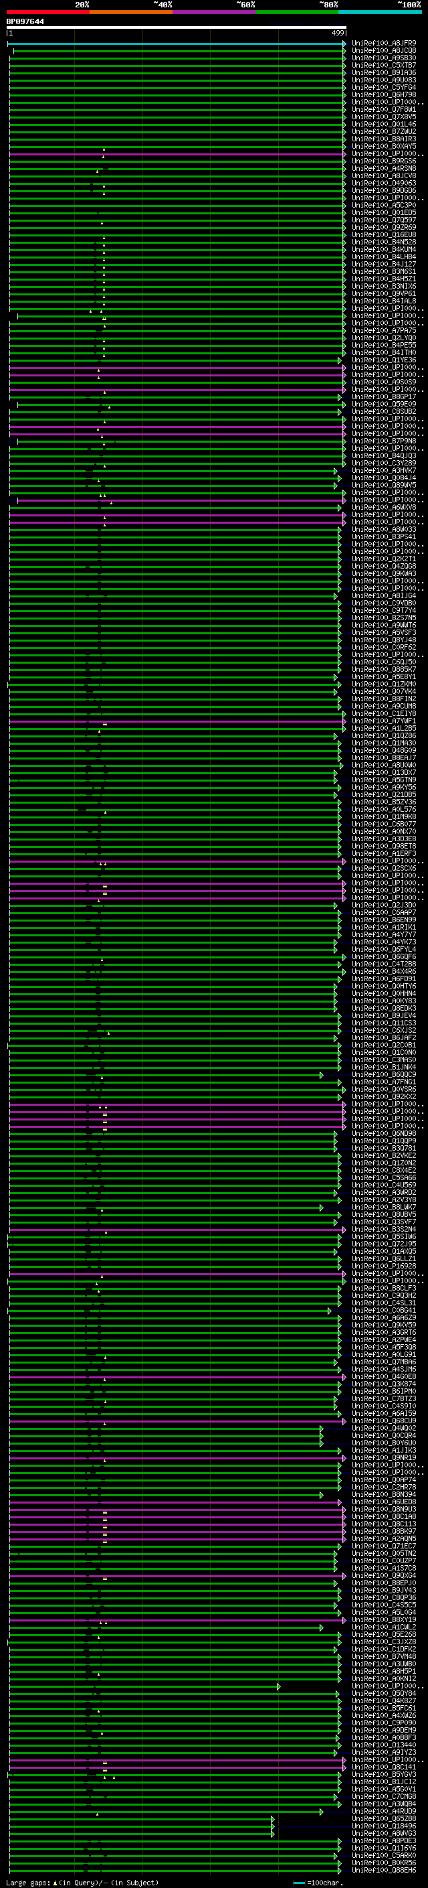This screenshot has width=428, height=1888.
Task: Select hit UniRef100_A9SB30
Action: 384,58
